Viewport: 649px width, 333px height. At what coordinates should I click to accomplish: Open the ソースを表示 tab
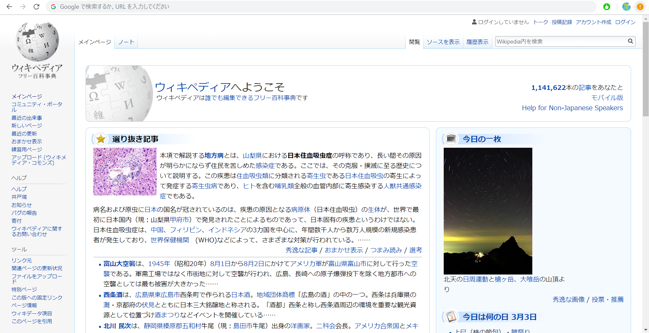[443, 42]
